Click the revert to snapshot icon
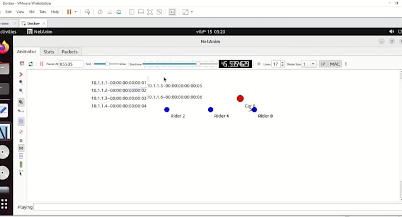 [x=109, y=12]
